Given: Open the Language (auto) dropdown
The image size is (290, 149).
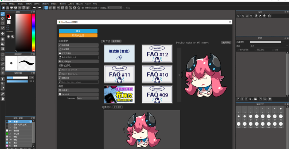Looking at the screenshot, I should coord(88,98).
